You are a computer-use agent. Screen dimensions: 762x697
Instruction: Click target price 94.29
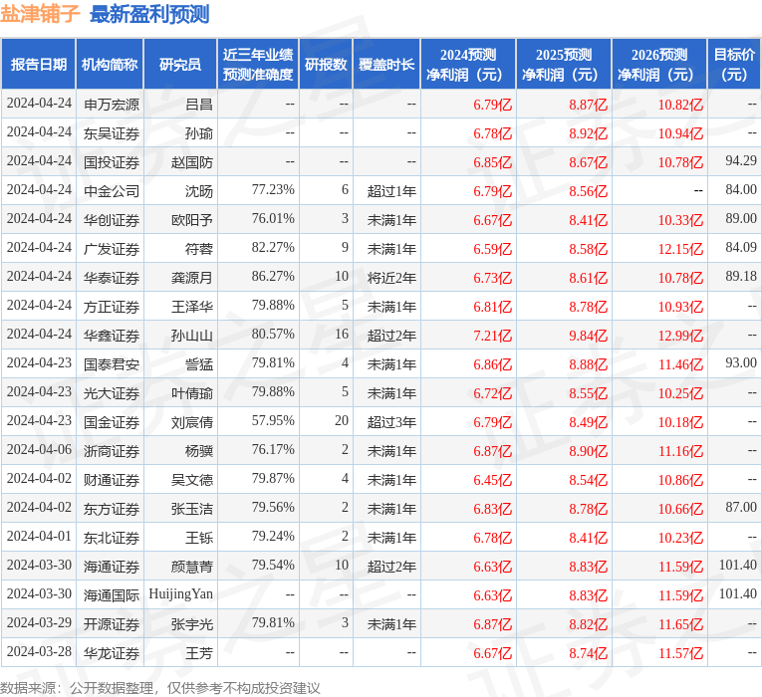(x=741, y=160)
